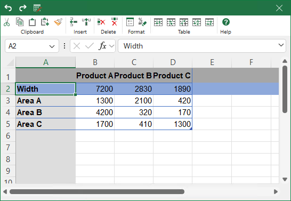Cut selection with the scissors icon
This screenshot has height=201, width=291.
point(7,22)
